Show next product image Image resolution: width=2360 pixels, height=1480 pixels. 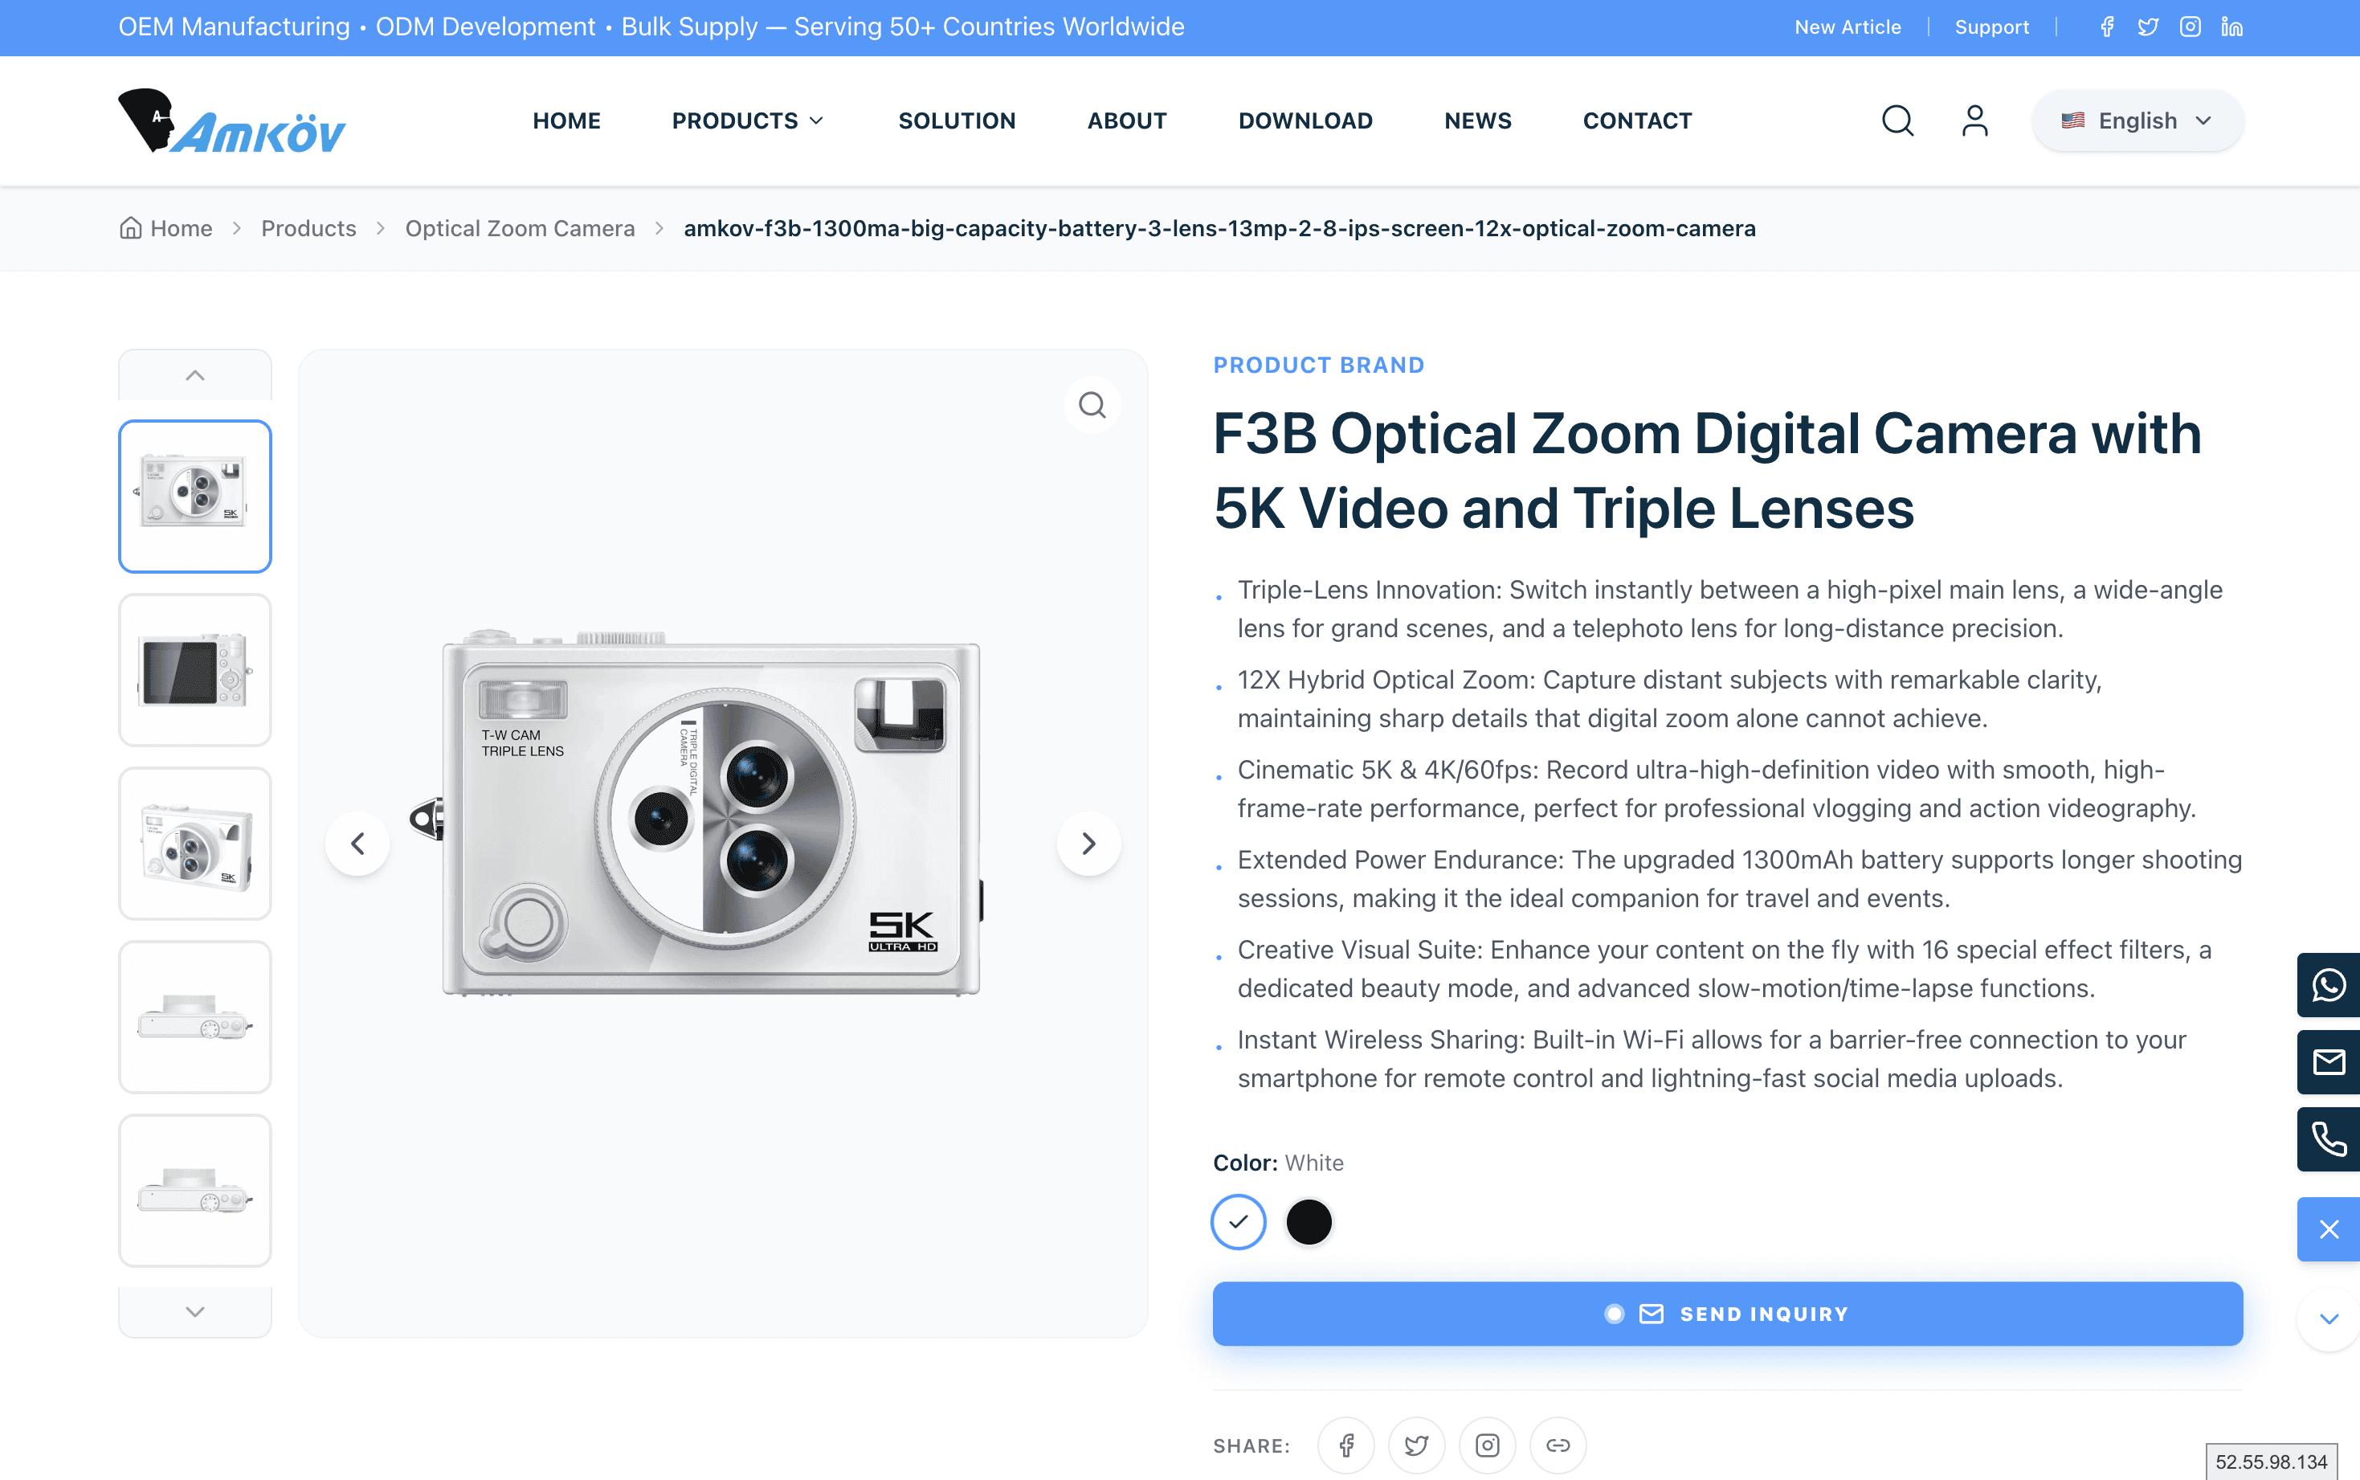click(x=1088, y=844)
